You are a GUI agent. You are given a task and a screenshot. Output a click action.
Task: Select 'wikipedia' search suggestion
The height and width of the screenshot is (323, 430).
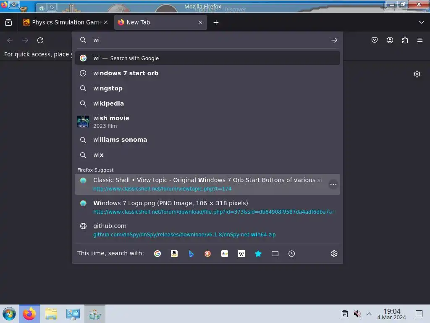tap(207, 103)
